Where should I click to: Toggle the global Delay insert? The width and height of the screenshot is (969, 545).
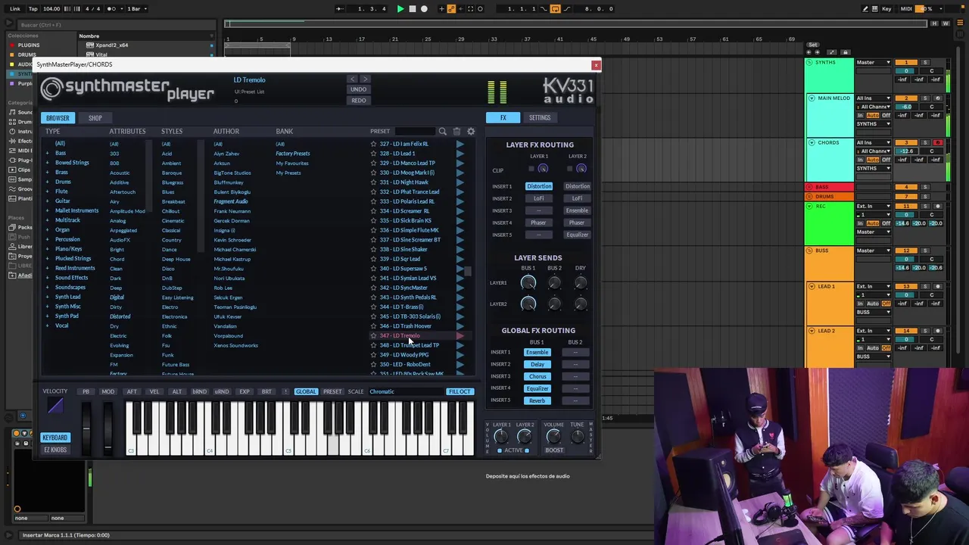click(x=537, y=364)
